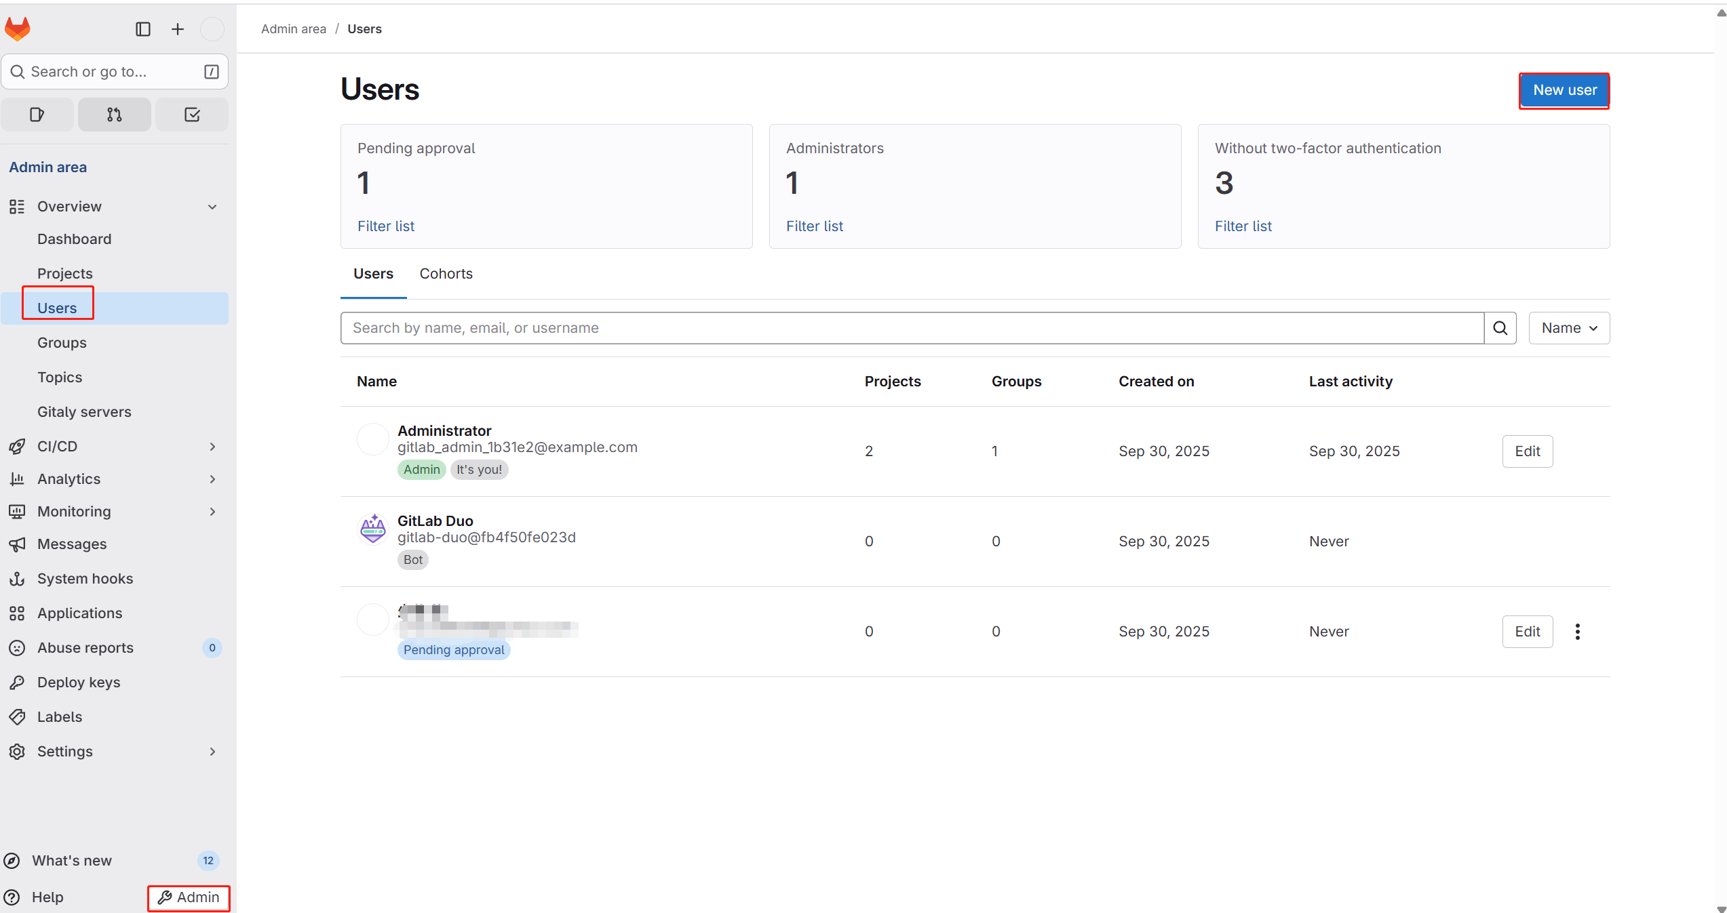The image size is (1727, 913).
Task: Expand the Settings sidebar section
Action: coord(212,751)
